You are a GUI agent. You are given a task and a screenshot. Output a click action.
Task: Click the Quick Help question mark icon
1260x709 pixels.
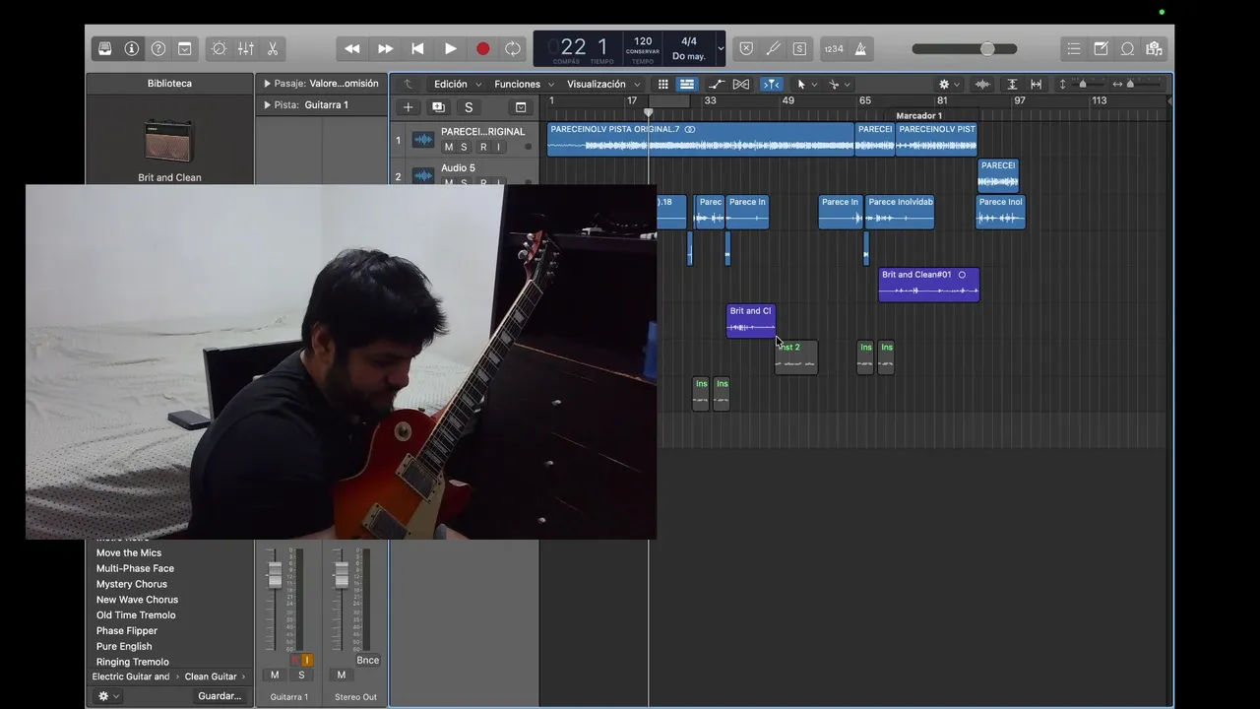click(158, 48)
